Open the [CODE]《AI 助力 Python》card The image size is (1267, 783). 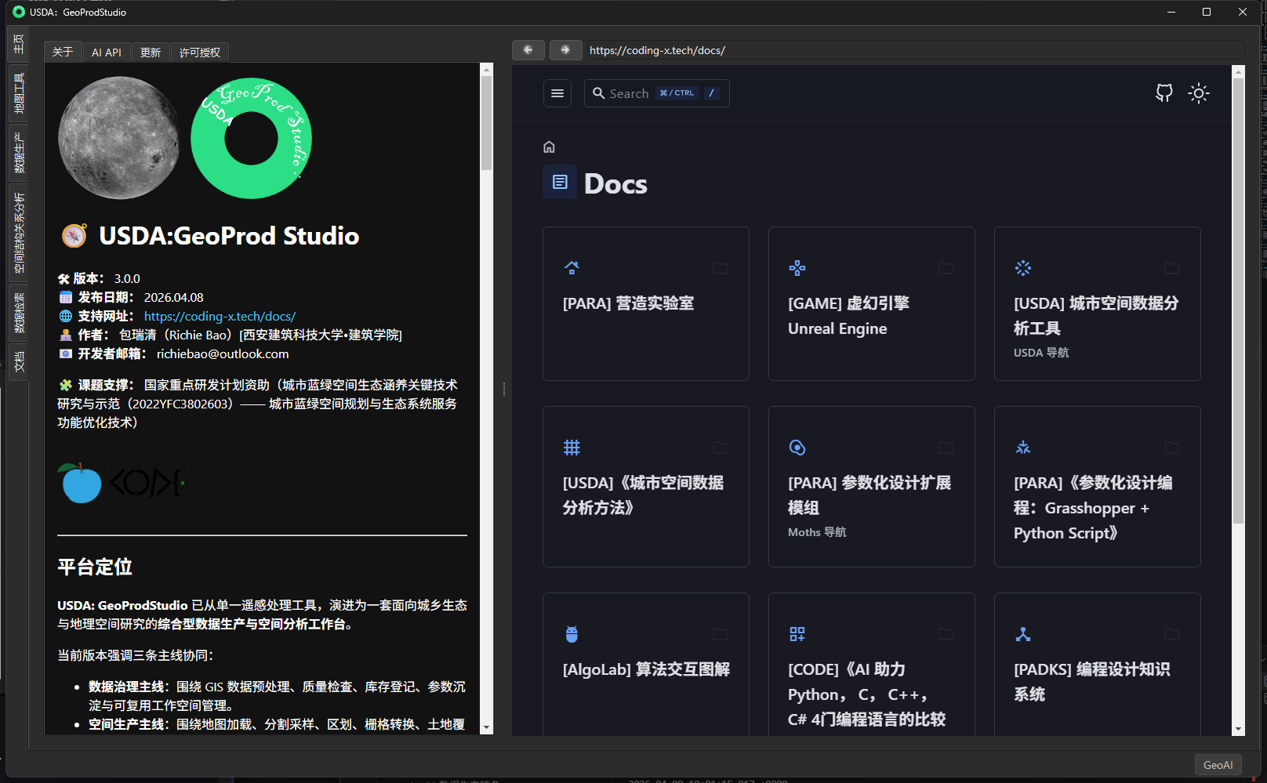point(872,665)
